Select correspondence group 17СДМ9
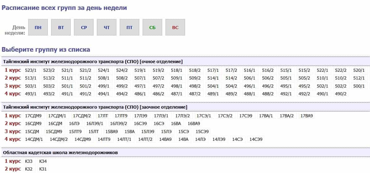This screenshot has height=173, width=370. click(33, 116)
